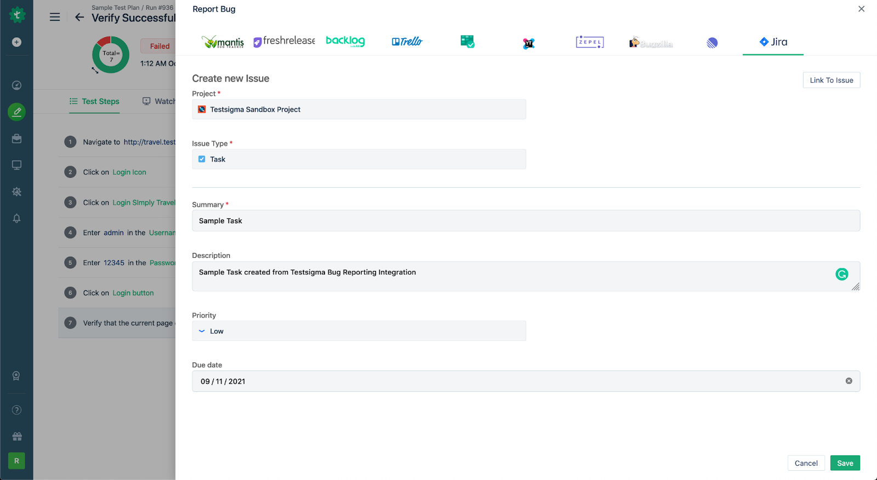
Task: Click the Cancel button
Action: tap(806, 463)
